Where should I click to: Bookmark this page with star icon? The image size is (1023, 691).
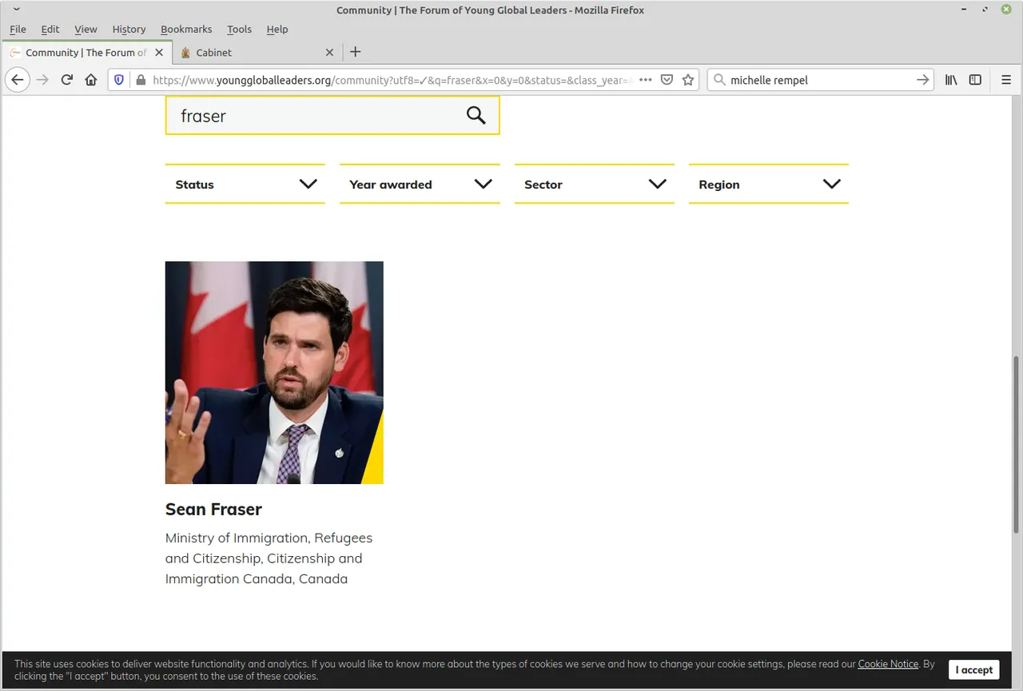(x=688, y=80)
